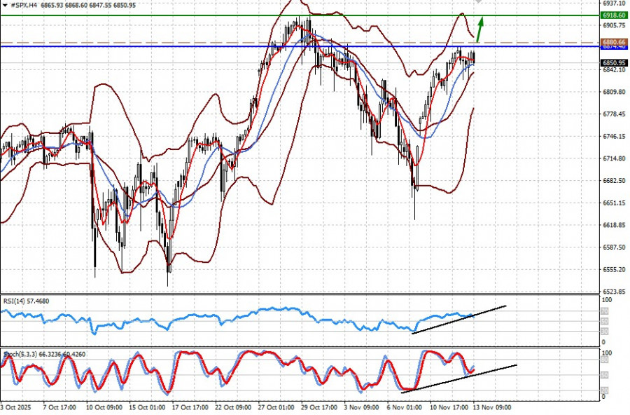
Task: Select the Stochastic black ascending trendline
Action: click(x=458, y=379)
